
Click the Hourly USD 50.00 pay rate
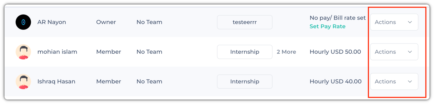[x=335, y=52]
